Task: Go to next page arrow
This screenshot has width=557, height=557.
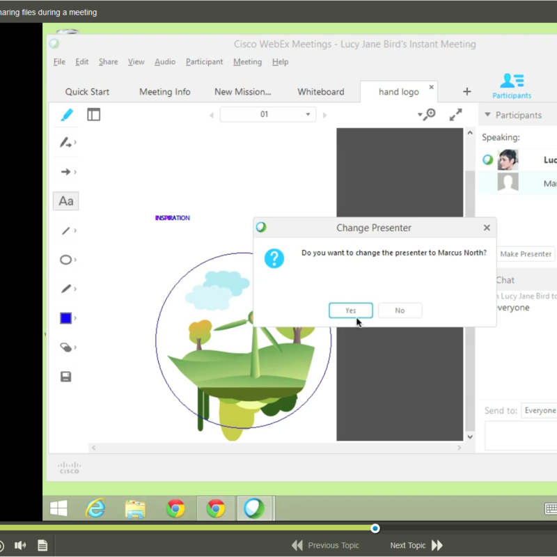Action: pyautogui.click(x=324, y=115)
